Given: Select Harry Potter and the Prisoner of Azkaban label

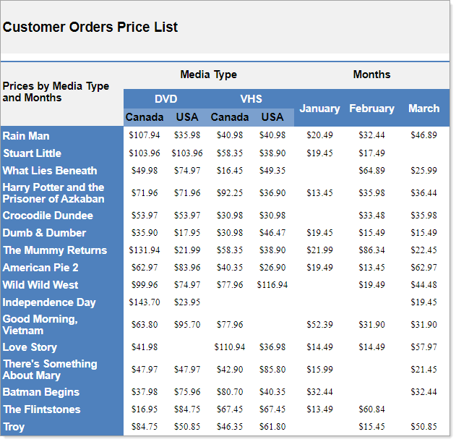Looking at the screenshot, I should [53, 193].
